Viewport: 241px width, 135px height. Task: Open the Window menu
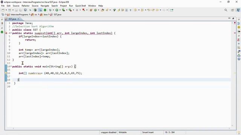92,6
